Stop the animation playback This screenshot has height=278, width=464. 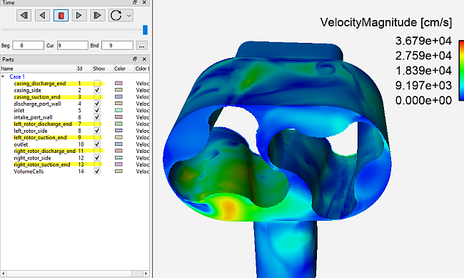tap(61, 16)
